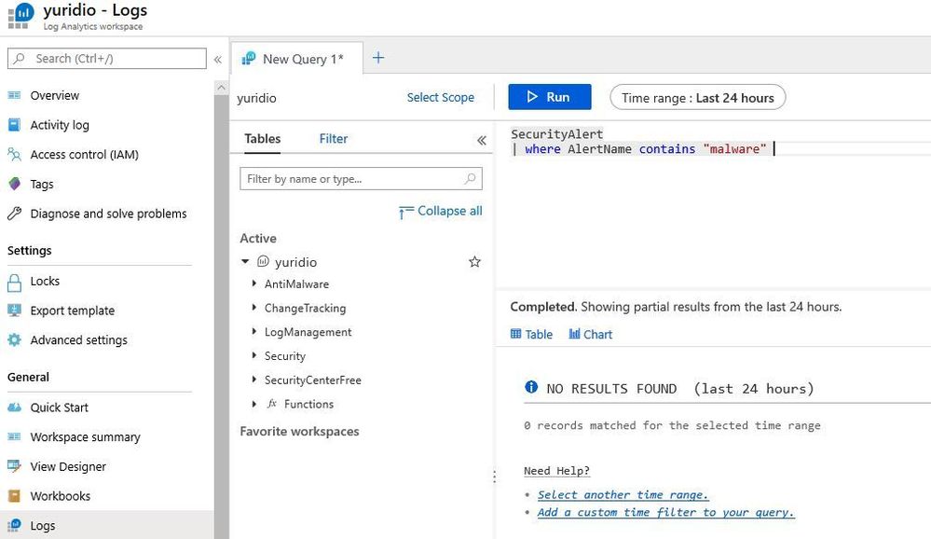
Task: Click the Tags icon
Action: [14, 184]
